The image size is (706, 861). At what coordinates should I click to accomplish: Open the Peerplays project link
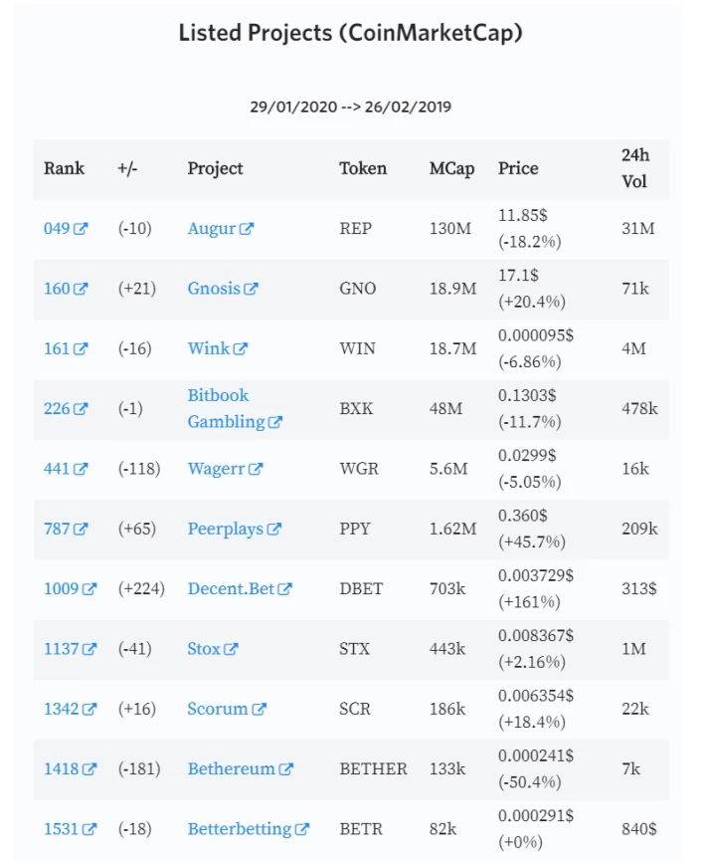[x=235, y=529]
